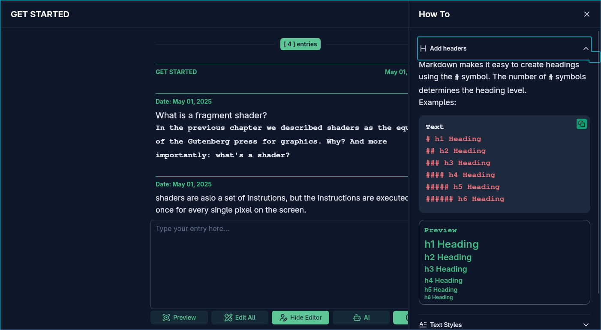Copy the markdown heading example code
Viewport: 601px width, 330px height.
click(581, 124)
